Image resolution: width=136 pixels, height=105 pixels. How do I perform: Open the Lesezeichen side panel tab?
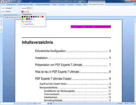click(x=1, y=22)
